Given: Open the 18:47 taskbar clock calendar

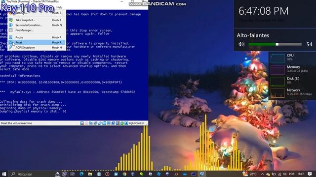Looking at the screenshot, I should pos(301,174).
